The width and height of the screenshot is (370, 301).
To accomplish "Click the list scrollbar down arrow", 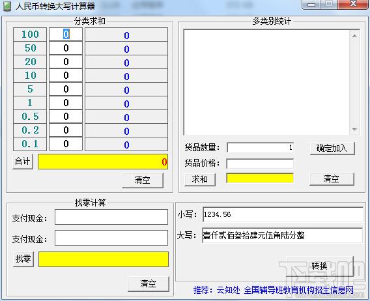I will tap(354, 130).
